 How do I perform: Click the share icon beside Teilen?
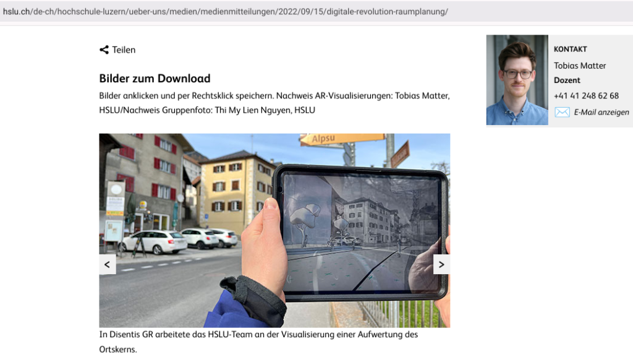click(104, 50)
